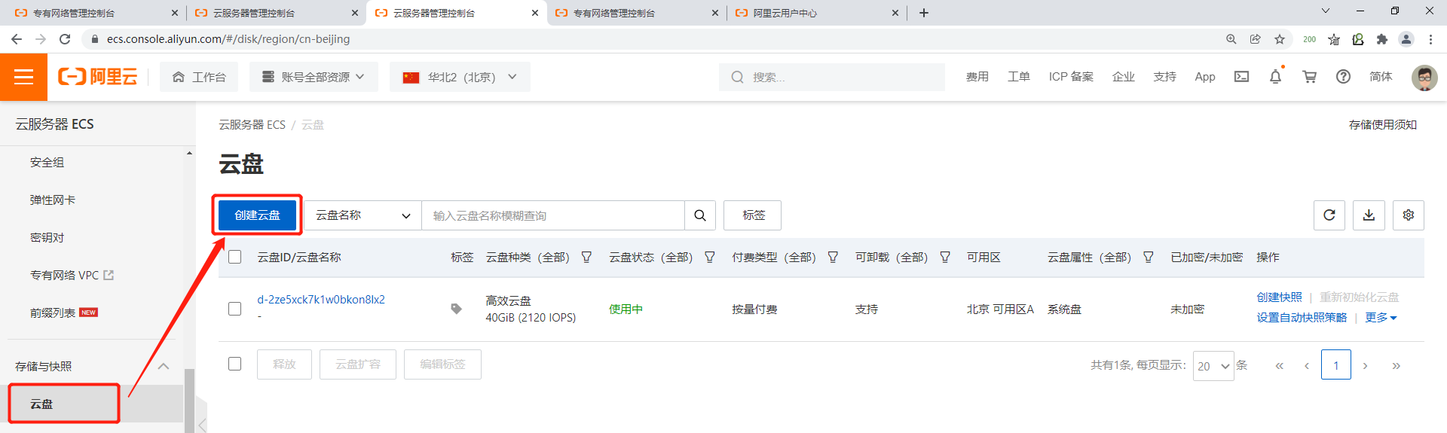The image size is (1447, 433).
Task: Open 工单 menu
Action: tap(1019, 77)
